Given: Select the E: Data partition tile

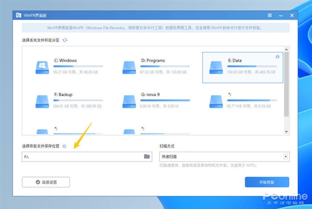Looking at the screenshot, I should (x=242, y=68).
